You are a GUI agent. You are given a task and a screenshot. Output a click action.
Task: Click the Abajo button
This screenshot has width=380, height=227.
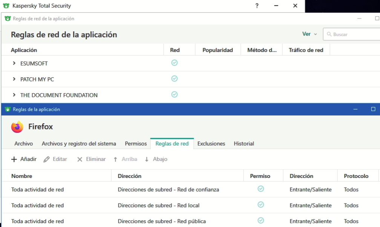(156, 160)
